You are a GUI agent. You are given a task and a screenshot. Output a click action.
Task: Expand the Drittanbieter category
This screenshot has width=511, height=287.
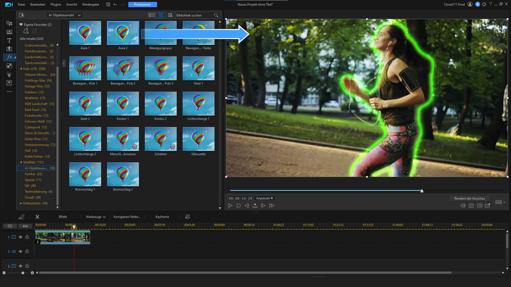tap(21, 203)
